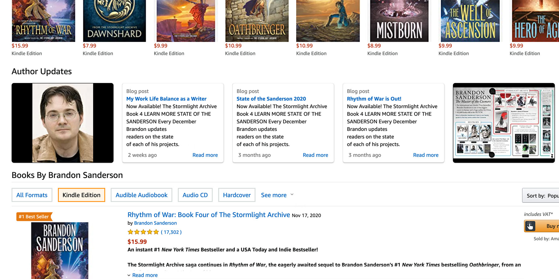This screenshot has width=559, height=279.
Task: Switch to the Audio CD tab
Action: point(195,195)
